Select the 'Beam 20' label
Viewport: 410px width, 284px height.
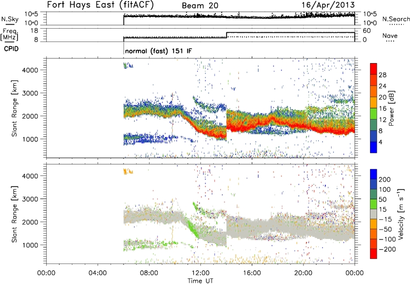(200, 6)
